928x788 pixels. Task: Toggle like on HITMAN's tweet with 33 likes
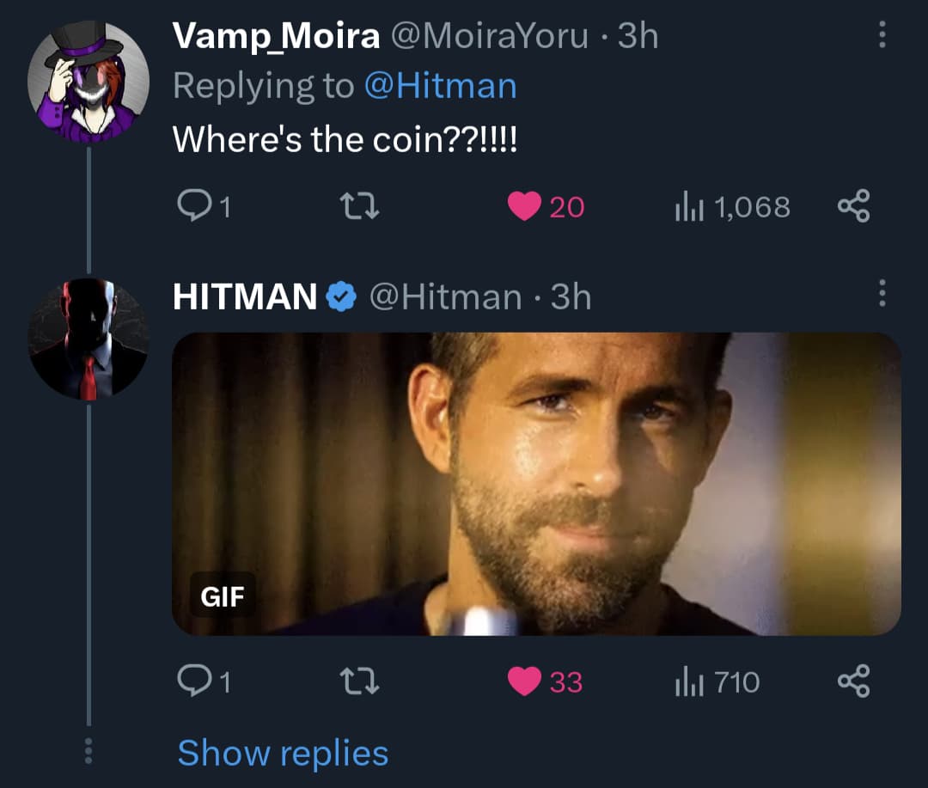coord(524,681)
